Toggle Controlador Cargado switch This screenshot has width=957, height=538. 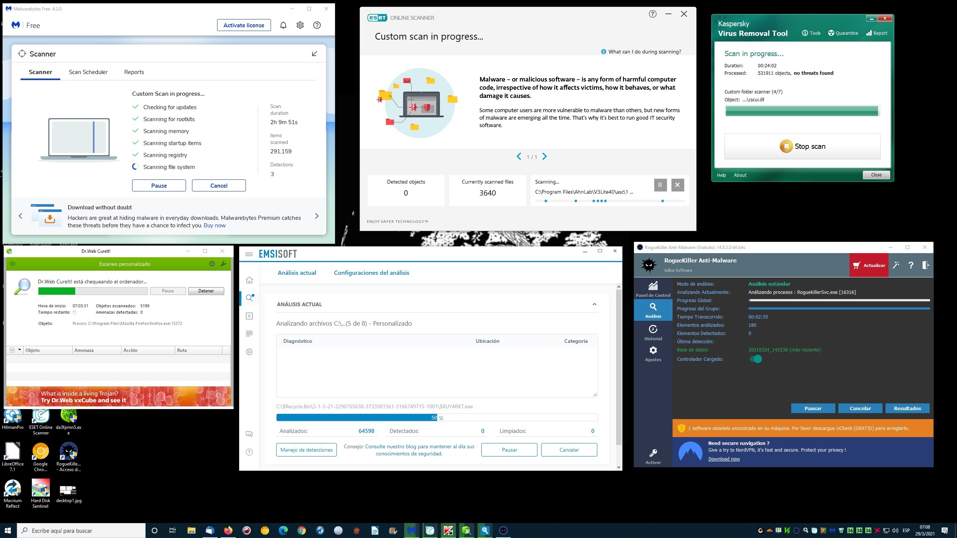point(756,359)
